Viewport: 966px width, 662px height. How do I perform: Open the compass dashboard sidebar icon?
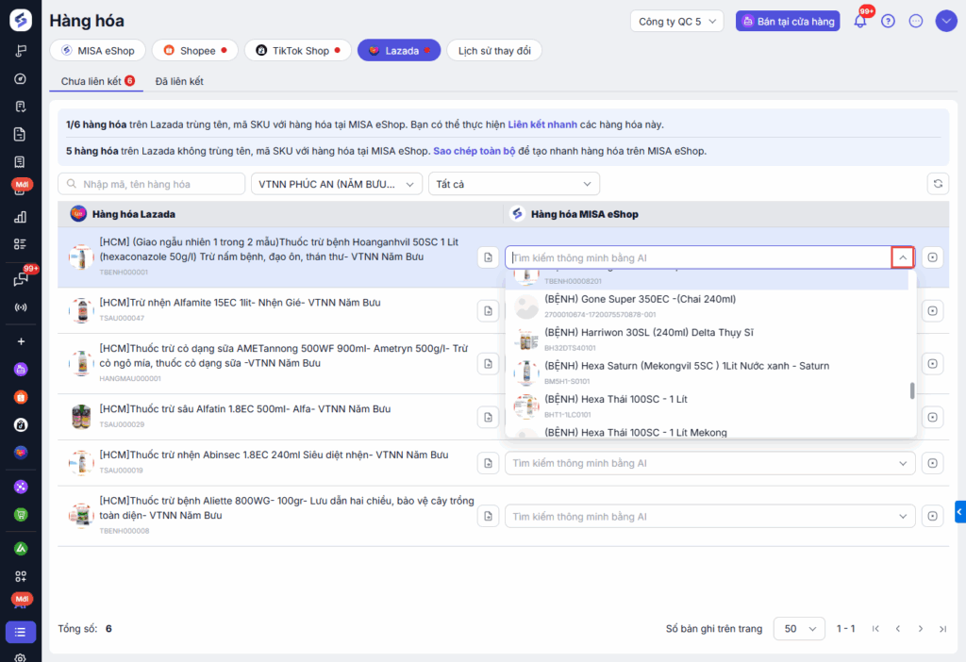(21, 79)
